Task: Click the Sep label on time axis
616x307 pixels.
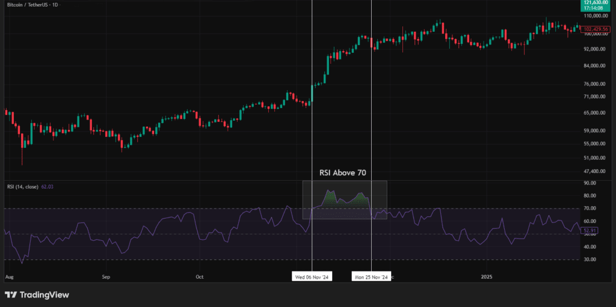Action: click(x=106, y=278)
